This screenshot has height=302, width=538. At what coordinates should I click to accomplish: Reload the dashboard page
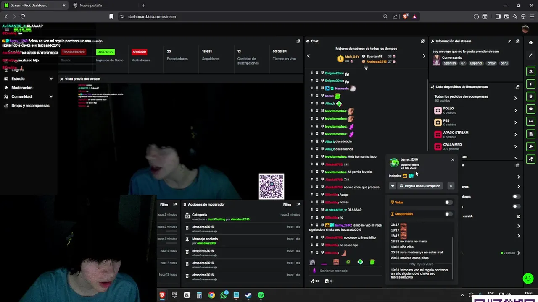point(23,16)
